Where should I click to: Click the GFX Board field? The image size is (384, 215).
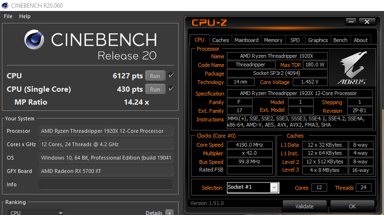(106, 171)
